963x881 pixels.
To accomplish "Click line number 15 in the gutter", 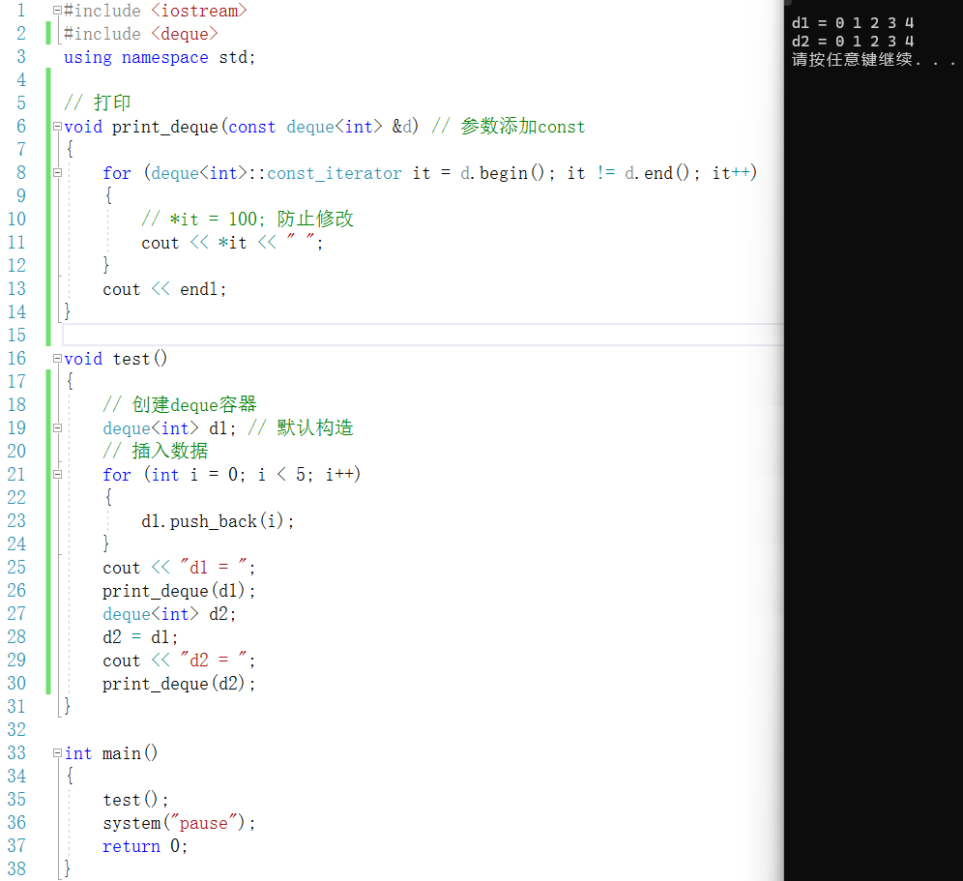I will (16, 336).
